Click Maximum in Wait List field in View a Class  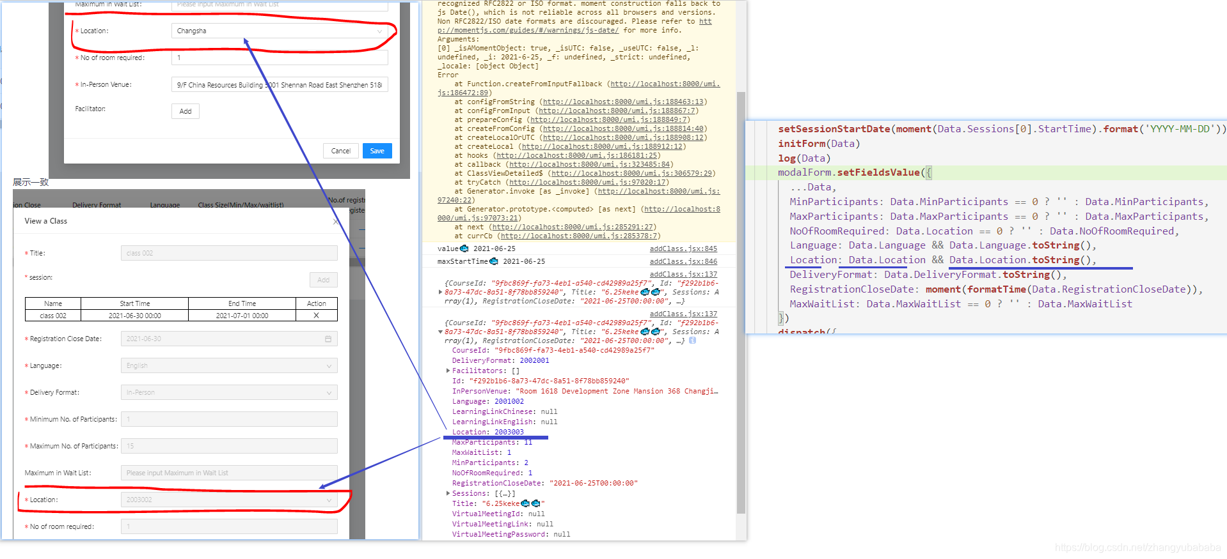(229, 473)
